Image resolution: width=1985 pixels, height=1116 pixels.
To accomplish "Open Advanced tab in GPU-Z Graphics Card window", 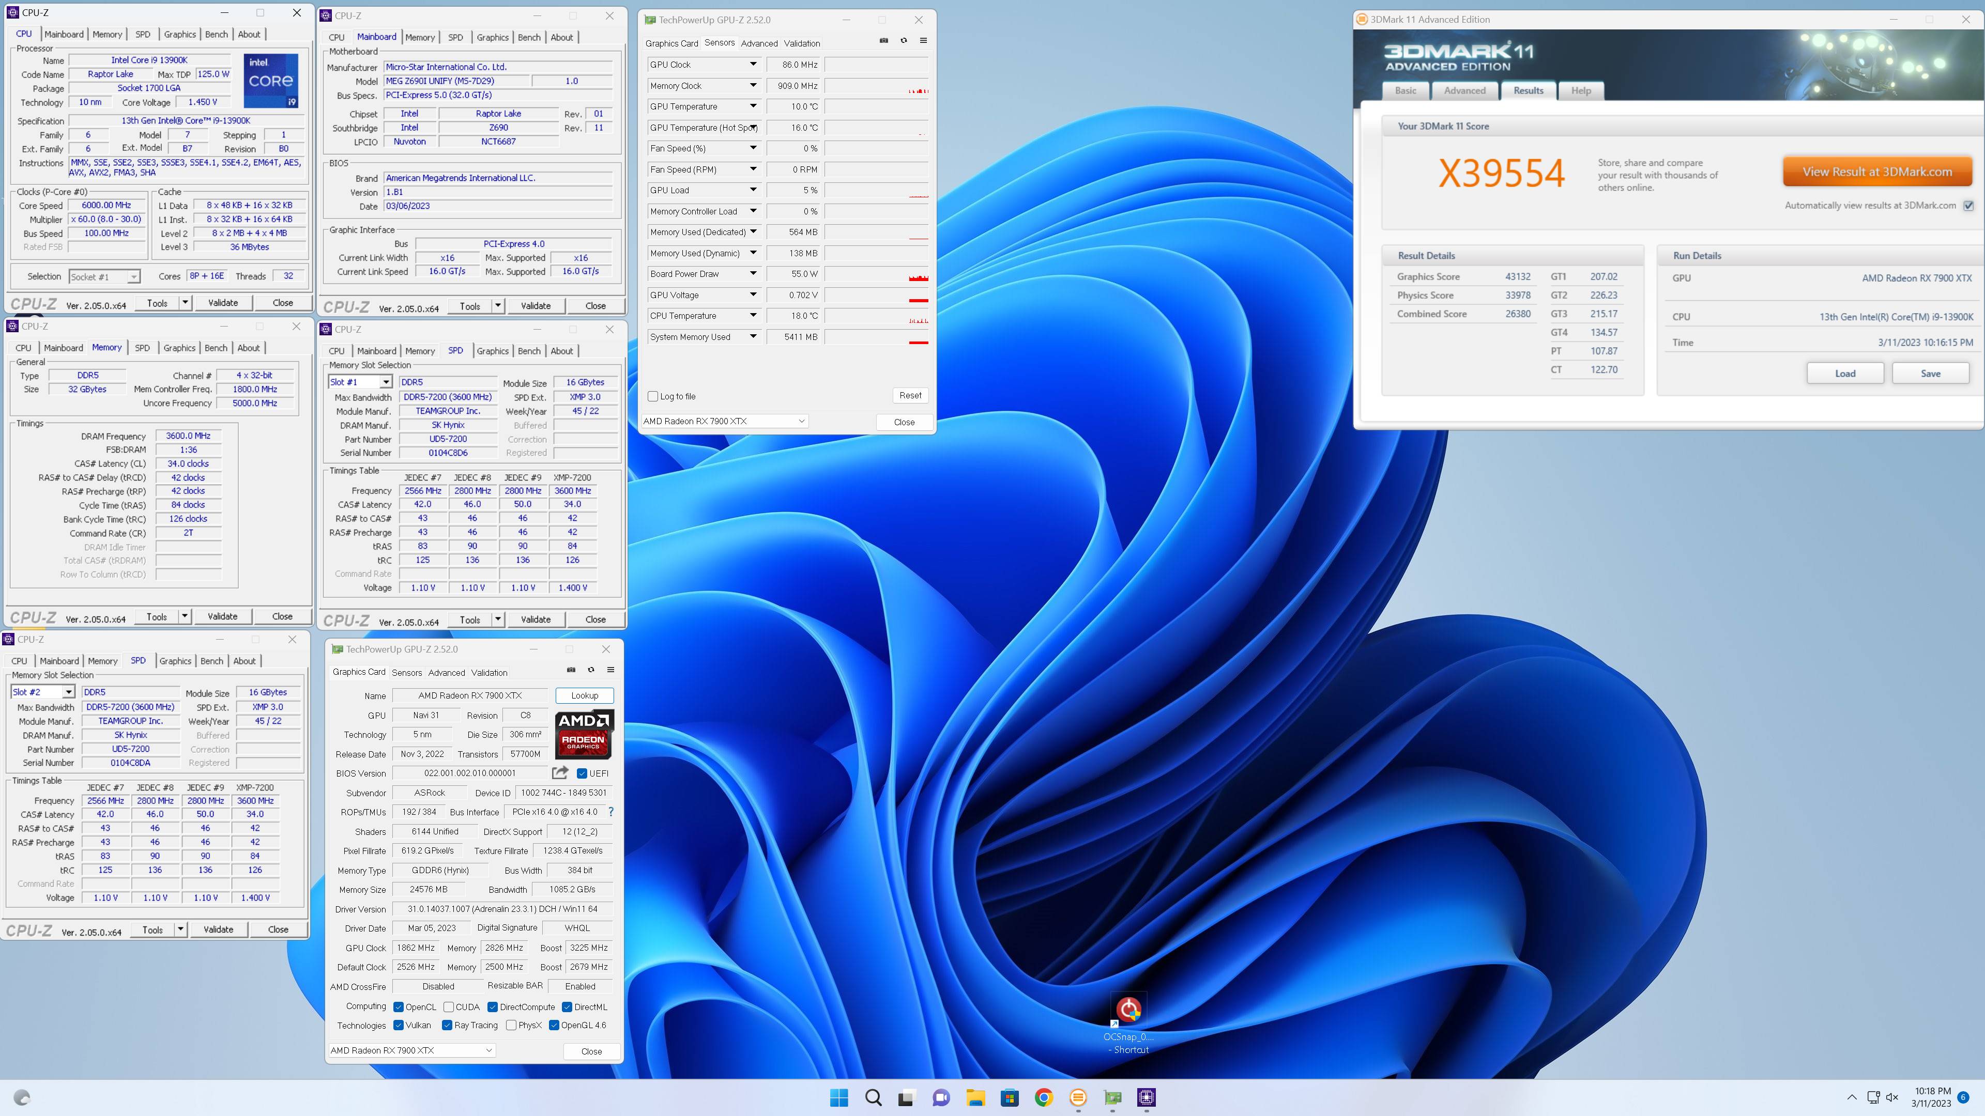I will (446, 672).
